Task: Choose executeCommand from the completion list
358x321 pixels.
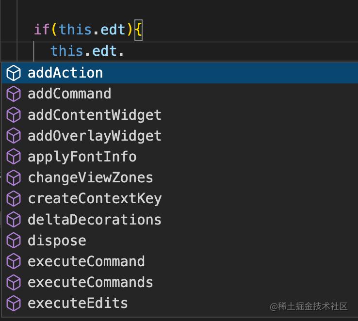Action: (86, 261)
